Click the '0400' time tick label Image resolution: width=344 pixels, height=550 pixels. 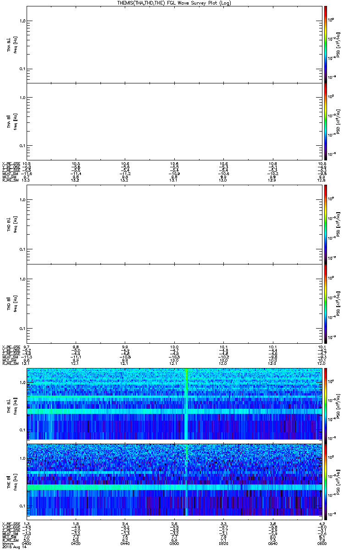[27, 543]
